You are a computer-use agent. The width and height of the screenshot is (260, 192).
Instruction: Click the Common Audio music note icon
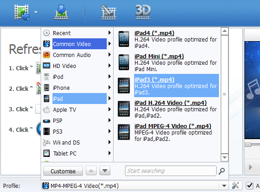point(47,55)
